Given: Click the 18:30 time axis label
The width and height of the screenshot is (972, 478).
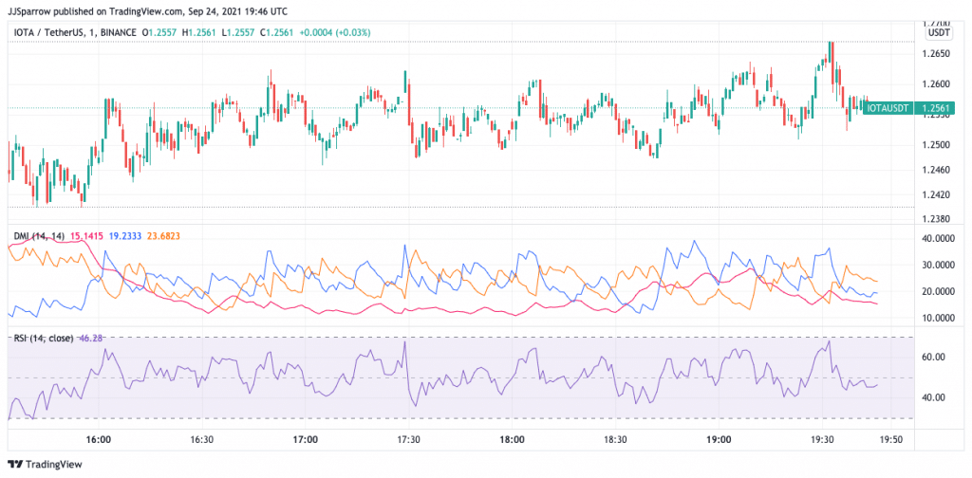Looking at the screenshot, I should tap(615, 440).
